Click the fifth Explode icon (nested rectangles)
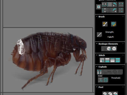The height and width of the screenshot is (95, 127). coord(120,72)
